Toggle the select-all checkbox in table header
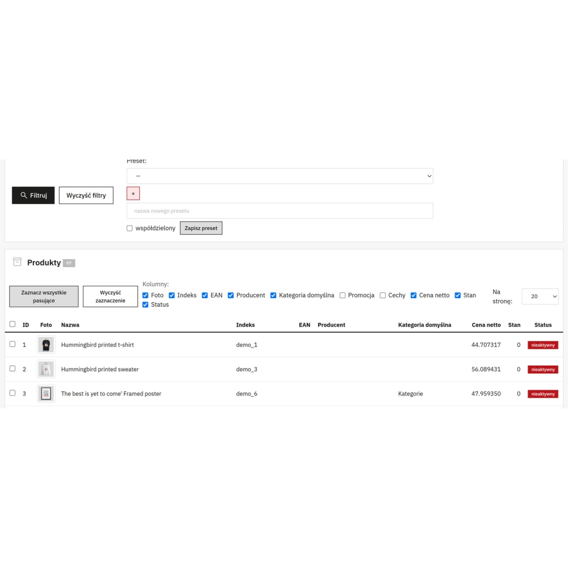The width and height of the screenshot is (568, 568). point(12,324)
